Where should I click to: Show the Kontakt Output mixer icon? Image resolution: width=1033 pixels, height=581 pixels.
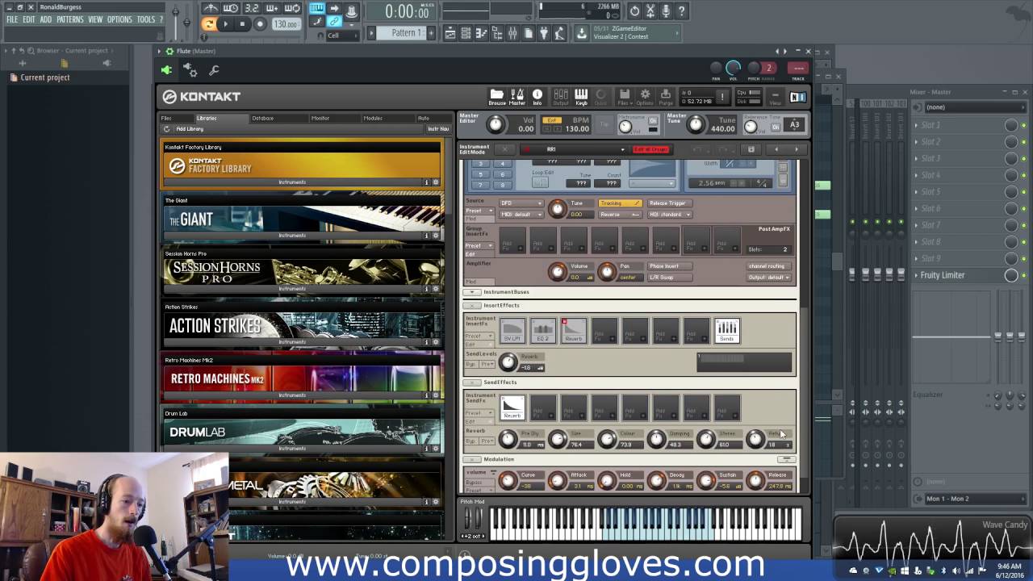point(561,97)
